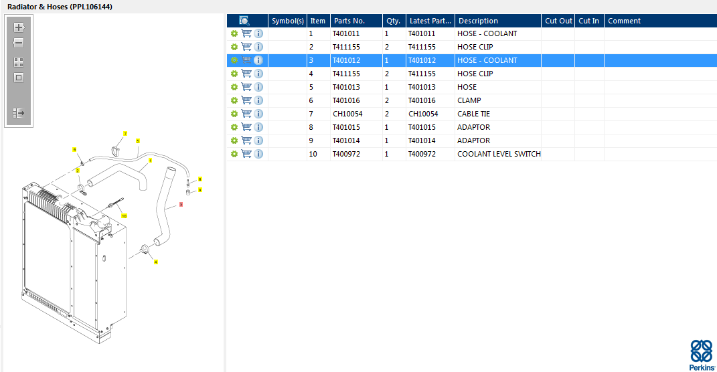The image size is (717, 372).
Task: Click the single-square icon in diagram toolbar
Action: [x=19, y=78]
